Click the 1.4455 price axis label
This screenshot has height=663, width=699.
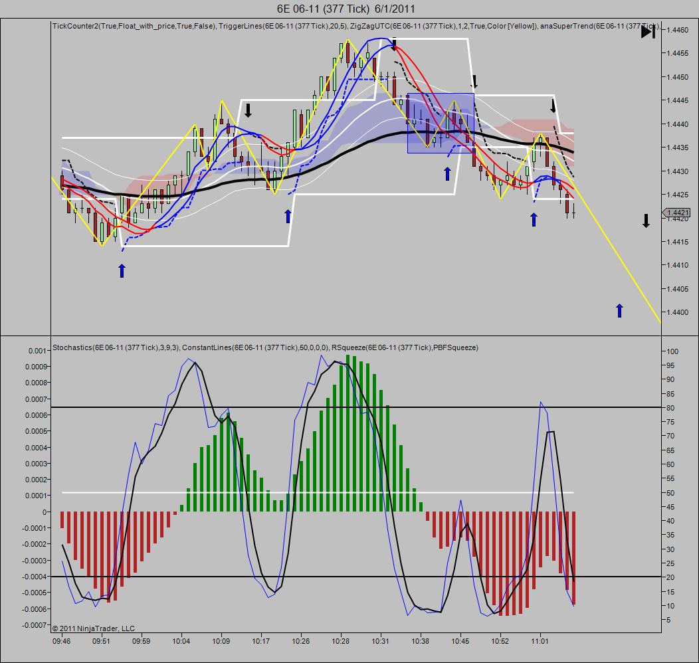(677, 53)
